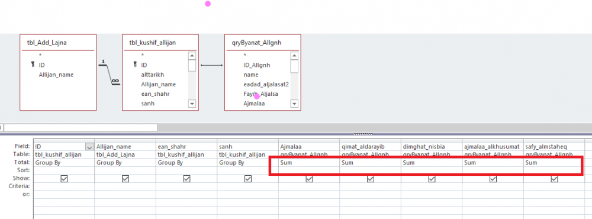Click tbl_Add_Lajna Table cell under Allijan_name
The image size is (592, 219).
coord(125,154)
